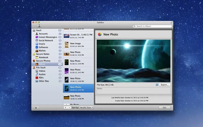Click the four-square grid icon beside Export
The height and width of the screenshot is (127, 203).
[x=157, y=85]
